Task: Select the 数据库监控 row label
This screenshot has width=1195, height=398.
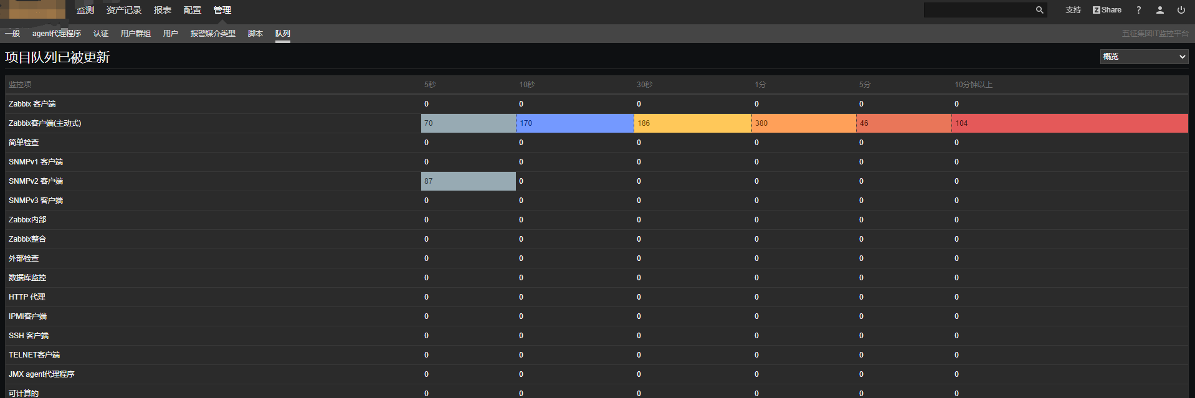Action: click(27, 278)
